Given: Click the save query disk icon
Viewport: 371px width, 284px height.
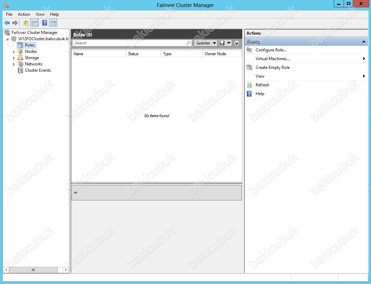Looking at the screenshot, I should click(222, 43).
